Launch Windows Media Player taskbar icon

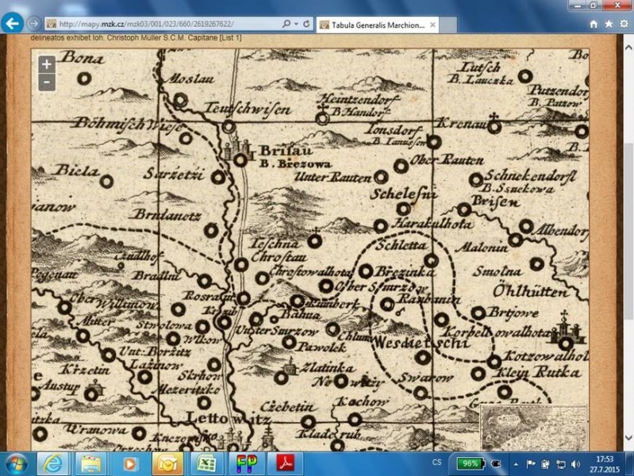[129, 464]
